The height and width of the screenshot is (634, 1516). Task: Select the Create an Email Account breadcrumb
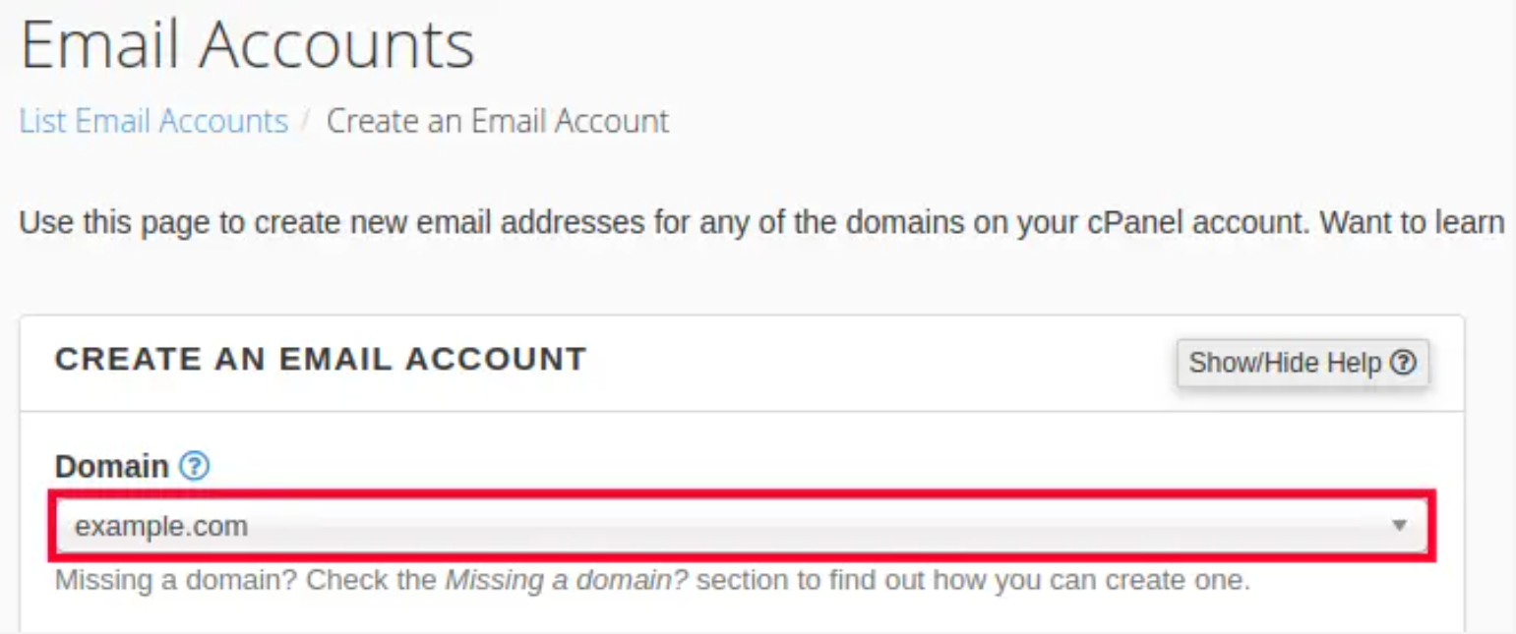click(498, 122)
